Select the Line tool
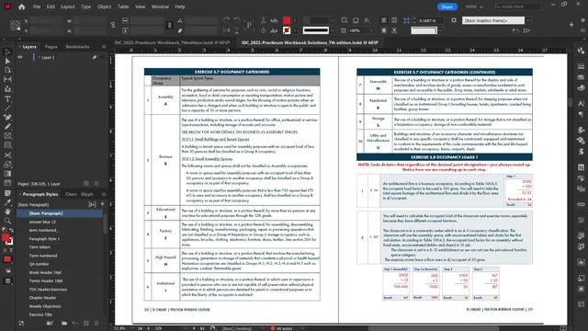 pos(7,108)
